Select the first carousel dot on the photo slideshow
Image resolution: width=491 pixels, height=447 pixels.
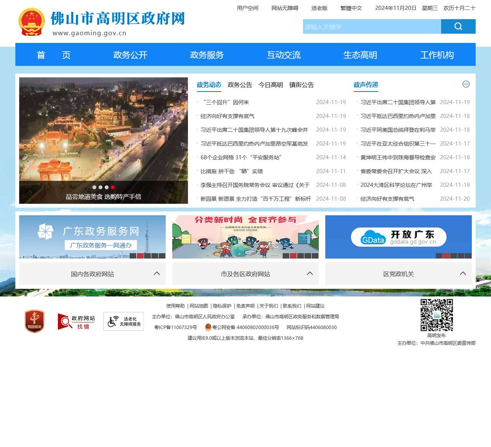coord(94,187)
